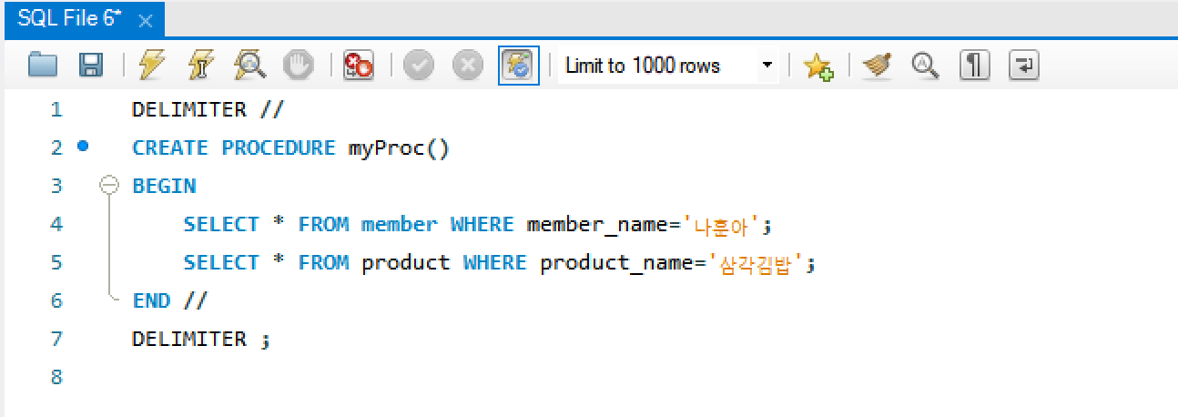1178x417 pixels.
Task: Rollback transaction with the X icon
Action: click(x=467, y=66)
